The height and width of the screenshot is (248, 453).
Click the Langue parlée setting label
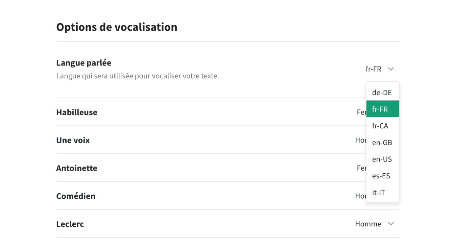click(x=84, y=63)
